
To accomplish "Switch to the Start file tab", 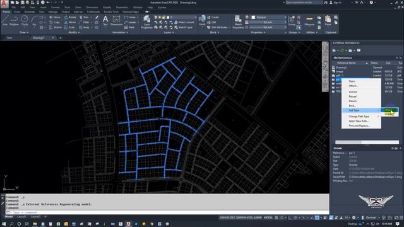I will coord(9,38).
